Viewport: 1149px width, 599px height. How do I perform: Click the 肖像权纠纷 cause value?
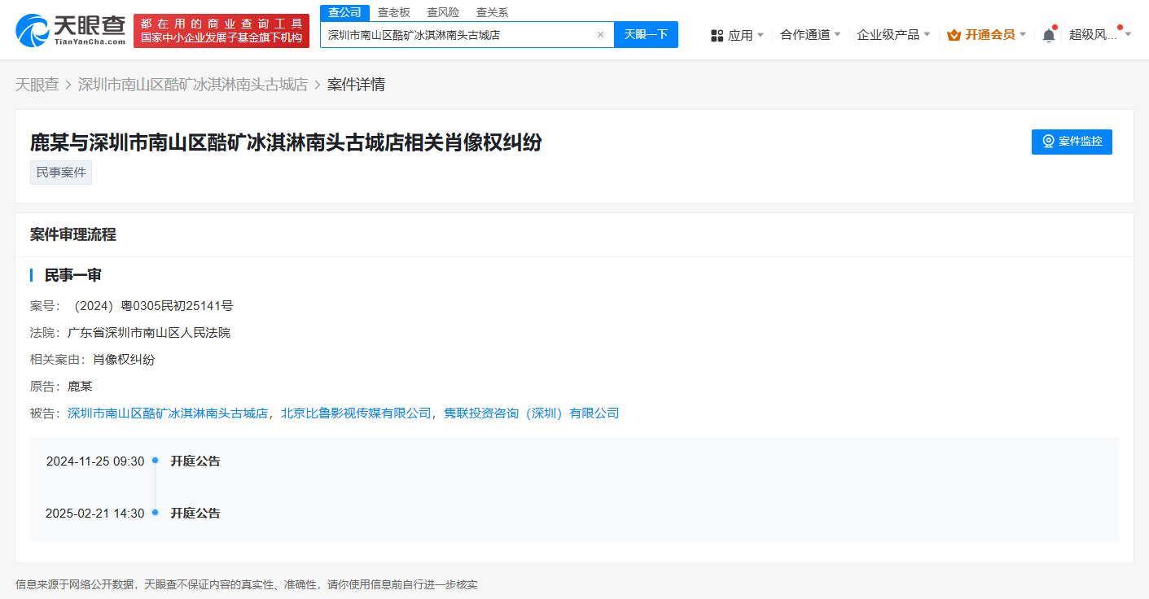pyautogui.click(x=124, y=360)
